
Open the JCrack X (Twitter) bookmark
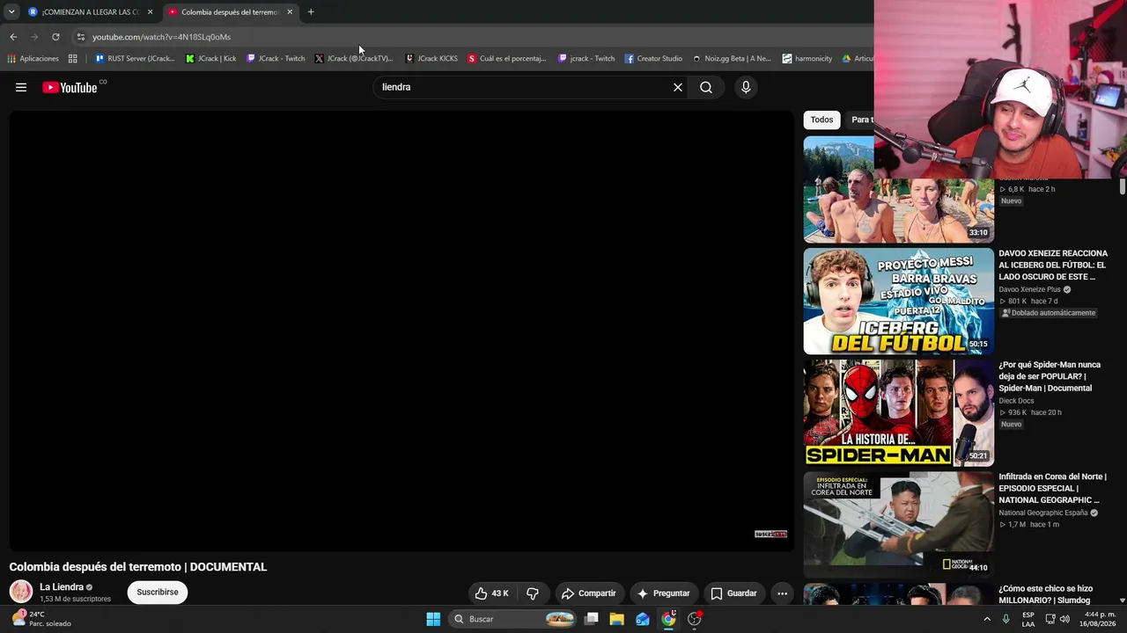click(x=354, y=59)
